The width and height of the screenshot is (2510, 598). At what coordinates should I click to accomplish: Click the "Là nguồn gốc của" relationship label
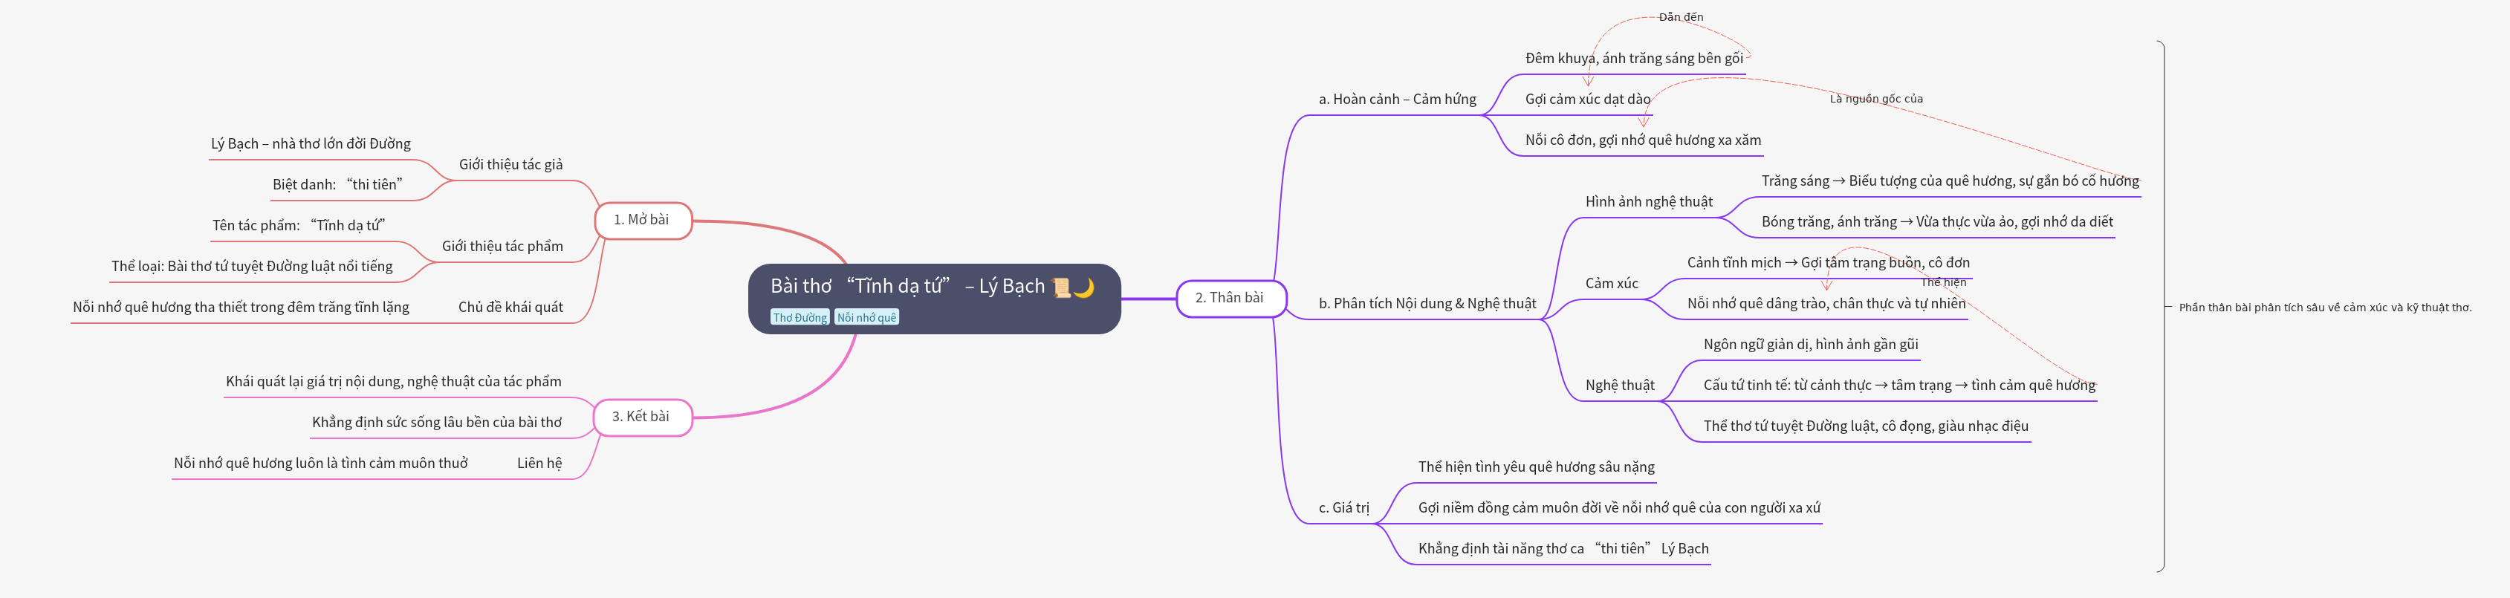1875,98
